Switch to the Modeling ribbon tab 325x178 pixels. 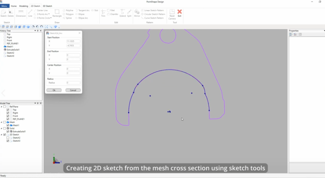[23, 6]
